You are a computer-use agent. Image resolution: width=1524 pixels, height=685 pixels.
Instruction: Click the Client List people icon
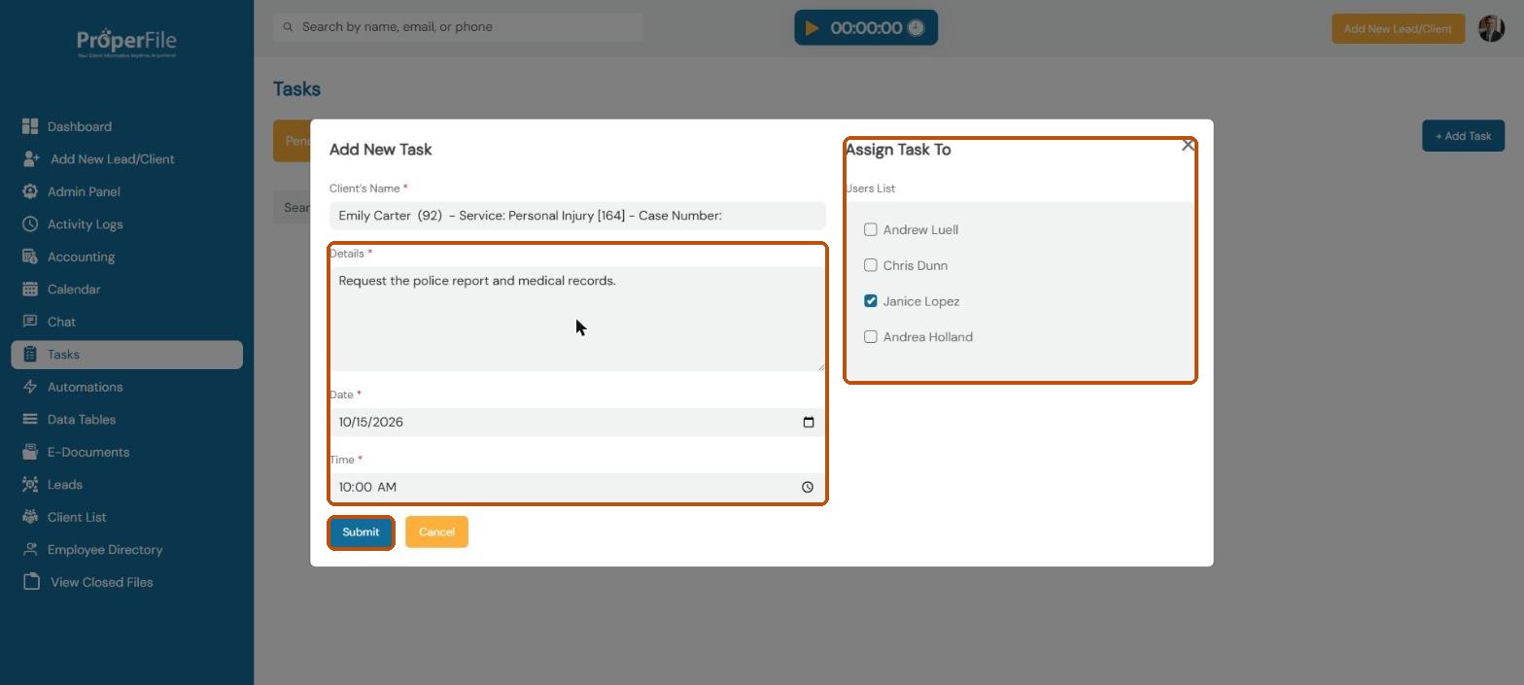pyautogui.click(x=30, y=517)
